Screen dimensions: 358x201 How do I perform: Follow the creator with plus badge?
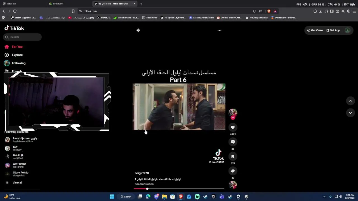click(x=233, y=118)
